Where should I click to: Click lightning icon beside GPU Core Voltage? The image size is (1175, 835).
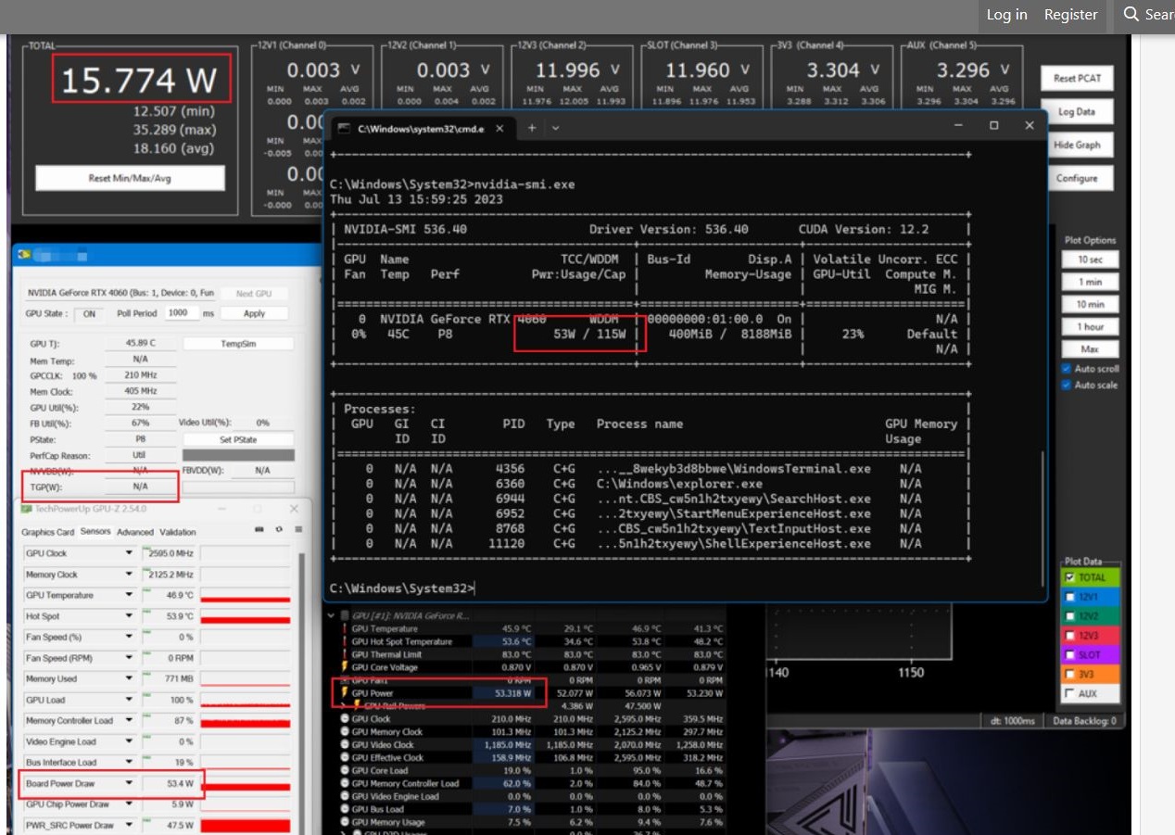coord(344,667)
